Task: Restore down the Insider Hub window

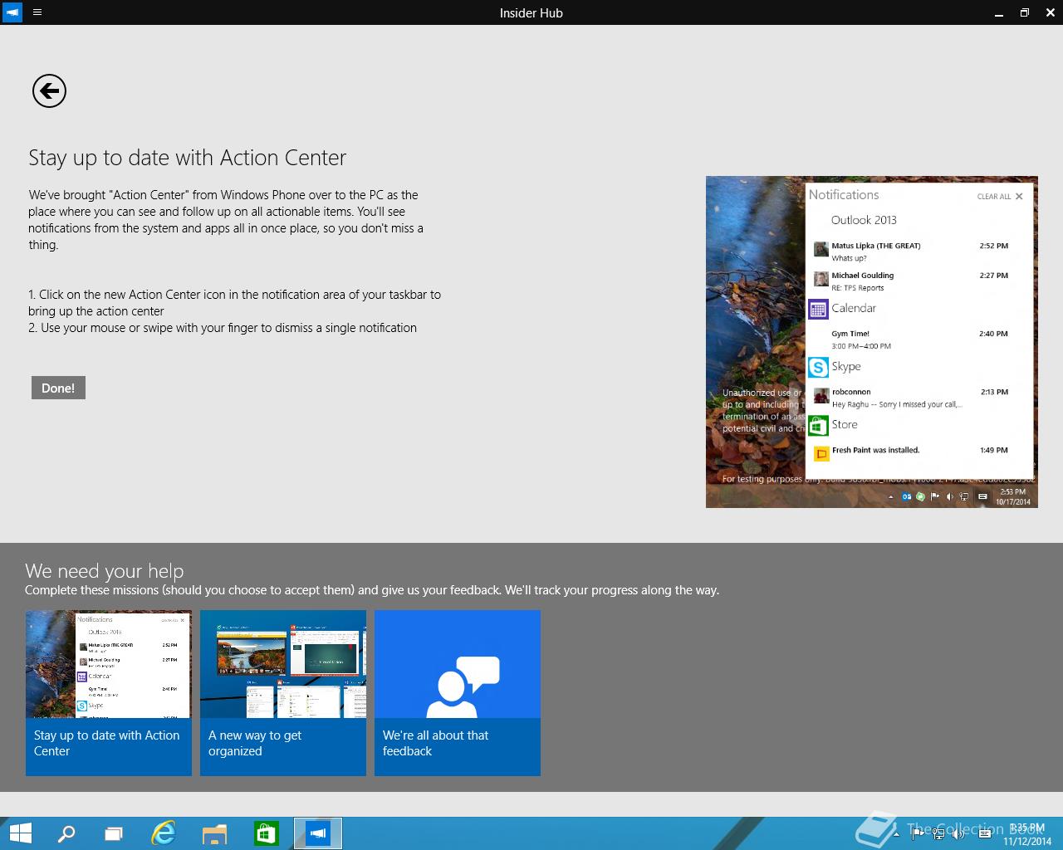Action: click(x=1025, y=12)
